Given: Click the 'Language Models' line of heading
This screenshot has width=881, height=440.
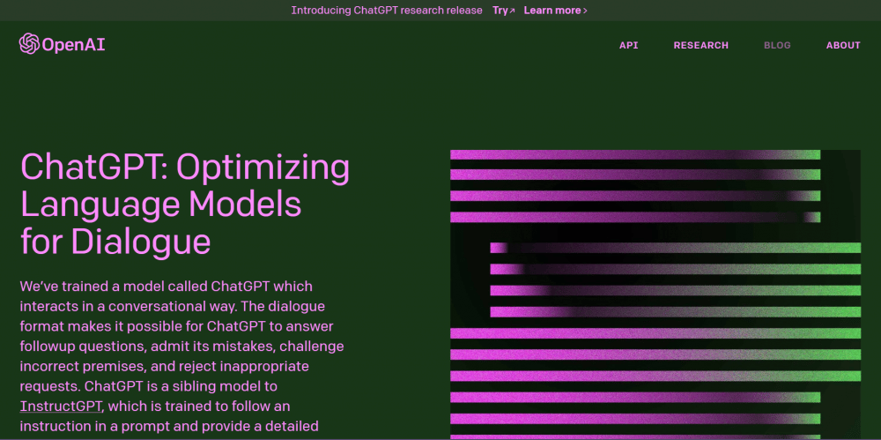Looking at the screenshot, I should [161, 205].
